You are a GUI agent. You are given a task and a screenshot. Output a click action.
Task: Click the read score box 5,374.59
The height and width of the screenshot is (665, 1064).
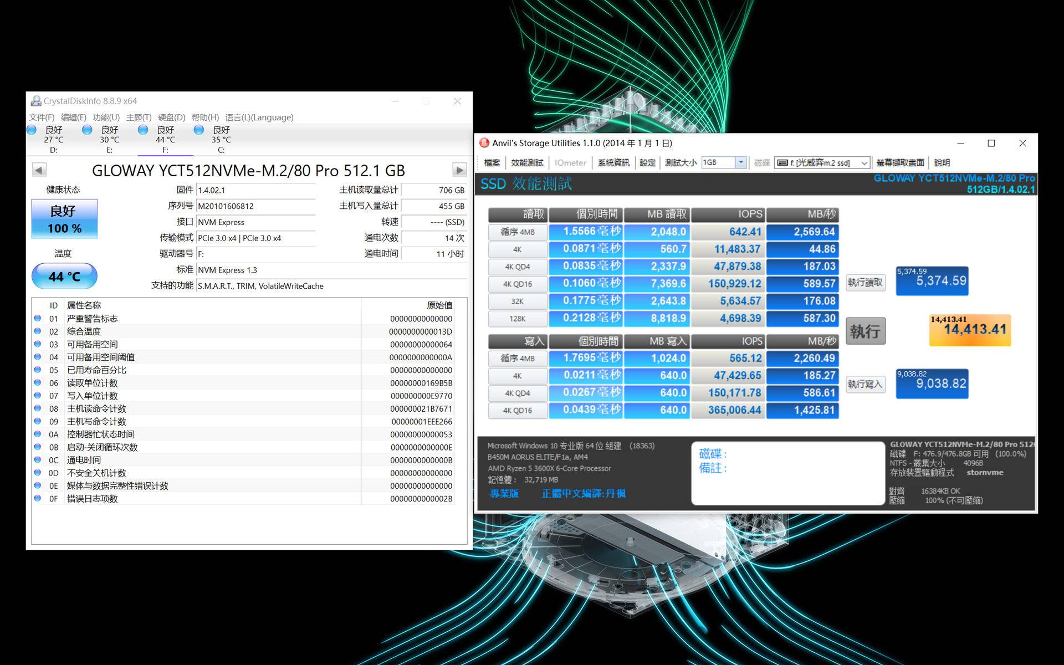click(x=932, y=280)
